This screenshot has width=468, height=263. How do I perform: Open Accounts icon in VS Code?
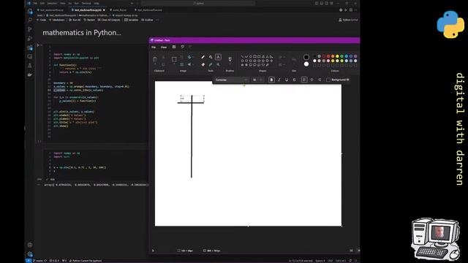[x=30, y=245]
